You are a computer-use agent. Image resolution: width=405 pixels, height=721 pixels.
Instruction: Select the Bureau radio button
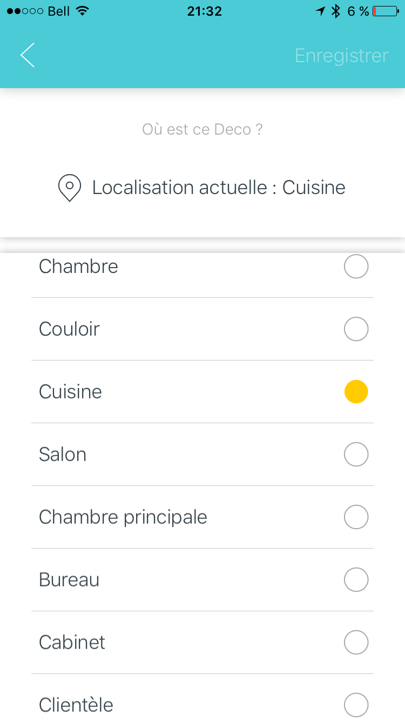tap(356, 580)
